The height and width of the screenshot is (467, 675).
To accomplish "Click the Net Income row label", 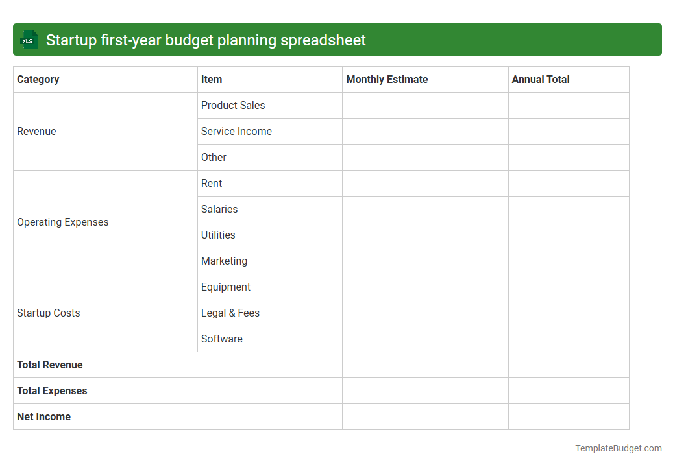I will 43,416.
